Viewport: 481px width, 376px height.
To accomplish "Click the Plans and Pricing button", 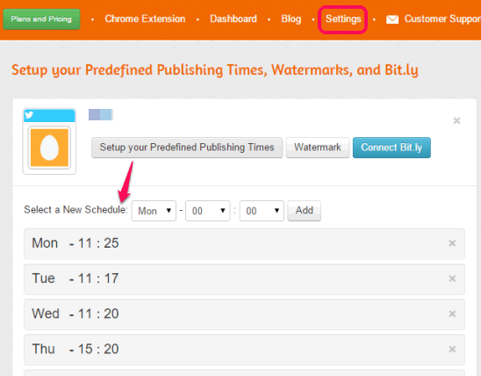I will [41, 19].
